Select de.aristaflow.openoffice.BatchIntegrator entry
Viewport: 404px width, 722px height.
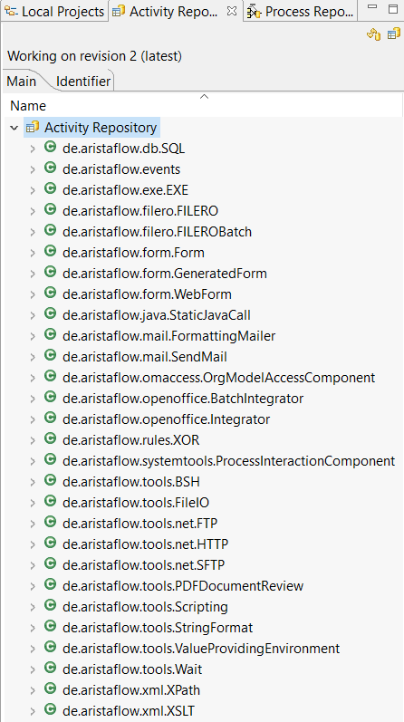[183, 399]
